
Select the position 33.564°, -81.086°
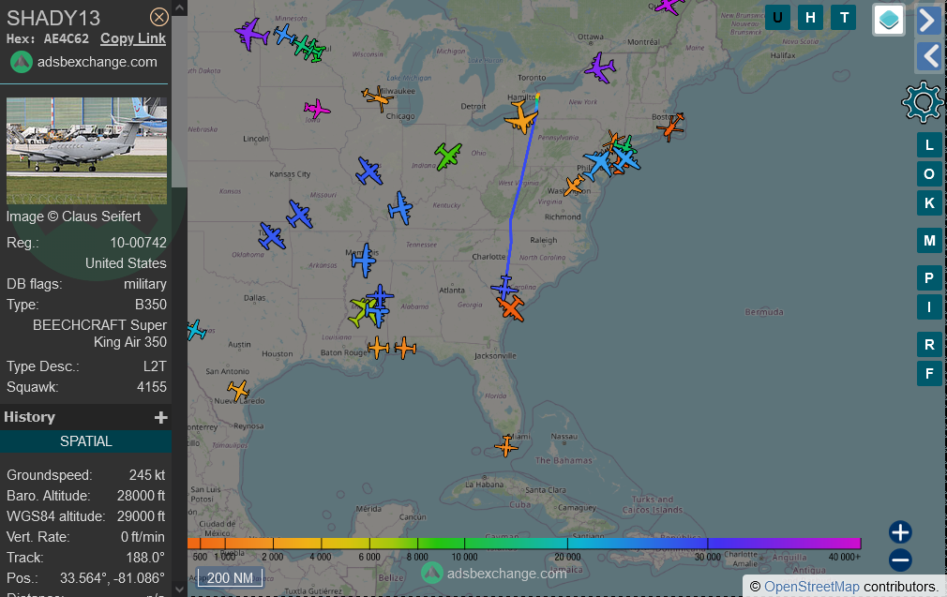click(113, 578)
